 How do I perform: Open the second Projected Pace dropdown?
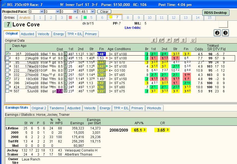[58, 11]
